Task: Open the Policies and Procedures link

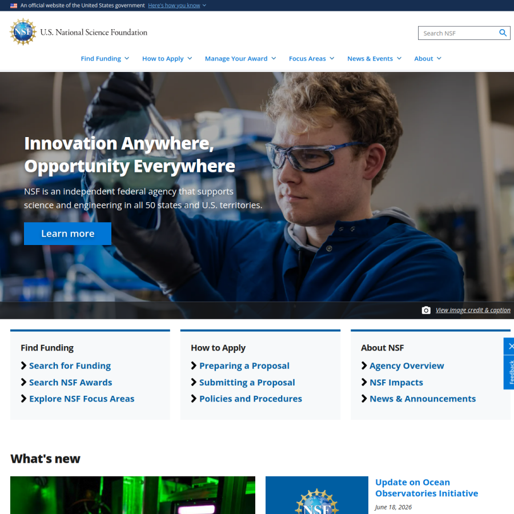Action: coord(251,399)
